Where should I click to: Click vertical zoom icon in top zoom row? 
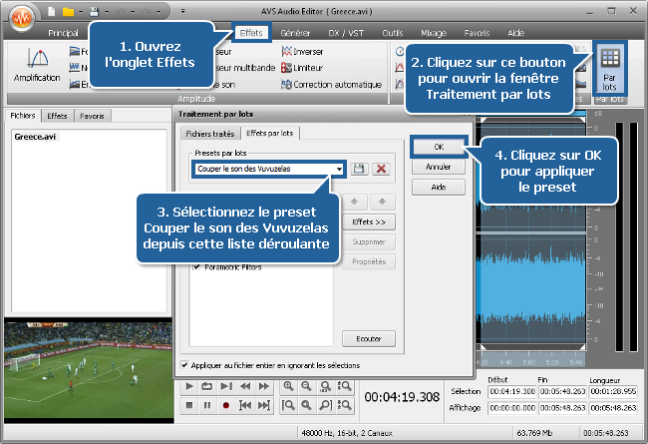tap(344, 386)
